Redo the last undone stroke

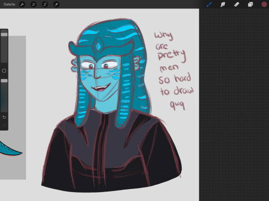click(4, 126)
